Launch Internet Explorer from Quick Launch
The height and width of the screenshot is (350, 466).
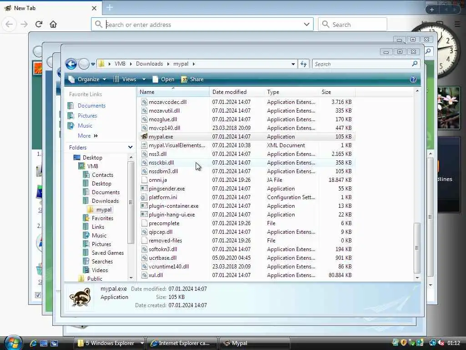pyautogui.click(x=33, y=343)
